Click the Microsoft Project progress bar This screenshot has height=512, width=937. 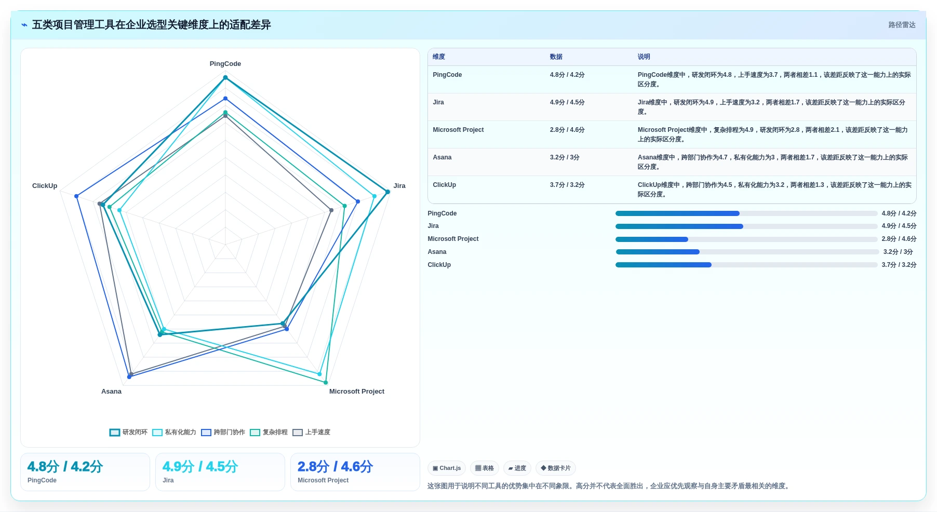746,239
